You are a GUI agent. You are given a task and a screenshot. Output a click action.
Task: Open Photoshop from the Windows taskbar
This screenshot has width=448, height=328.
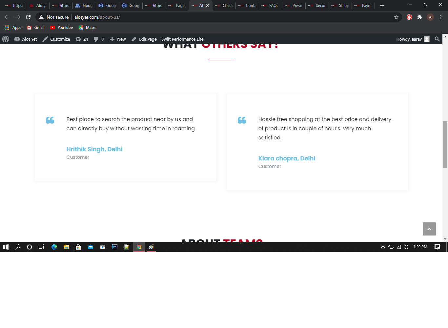pyautogui.click(x=115, y=247)
